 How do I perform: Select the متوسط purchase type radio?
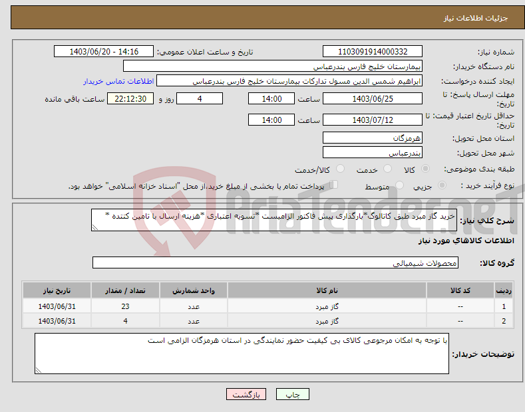click(x=399, y=185)
